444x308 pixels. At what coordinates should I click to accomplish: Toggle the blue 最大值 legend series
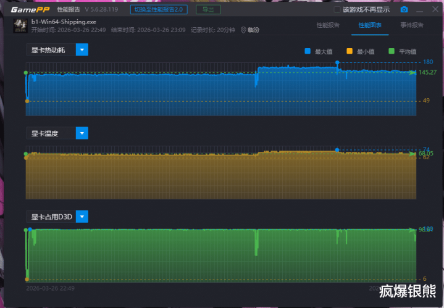[308, 51]
